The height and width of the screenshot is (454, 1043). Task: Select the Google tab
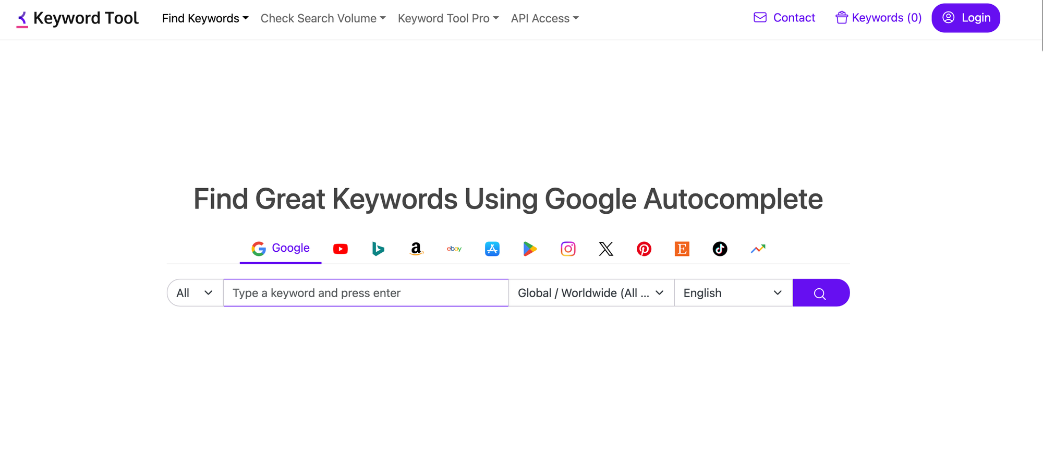(281, 249)
